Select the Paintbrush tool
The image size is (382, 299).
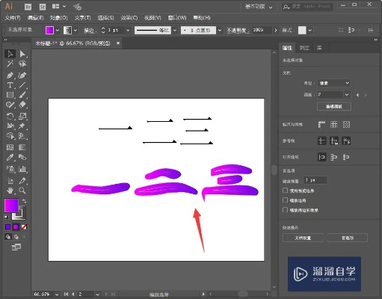22,95
